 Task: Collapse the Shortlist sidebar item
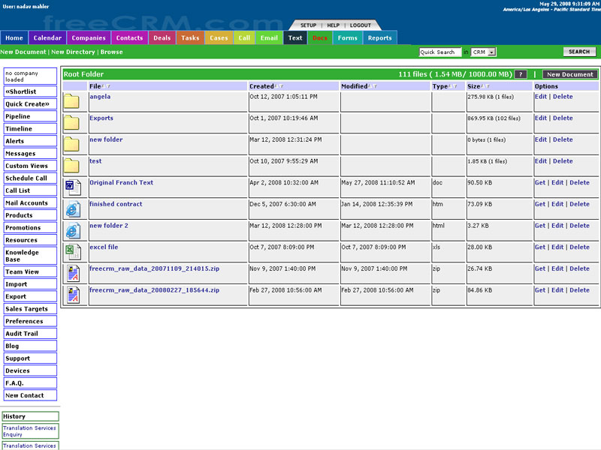pyautogui.click(x=30, y=91)
